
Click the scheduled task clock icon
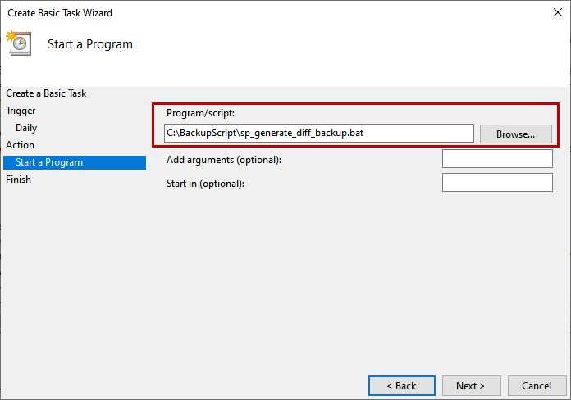(x=19, y=43)
